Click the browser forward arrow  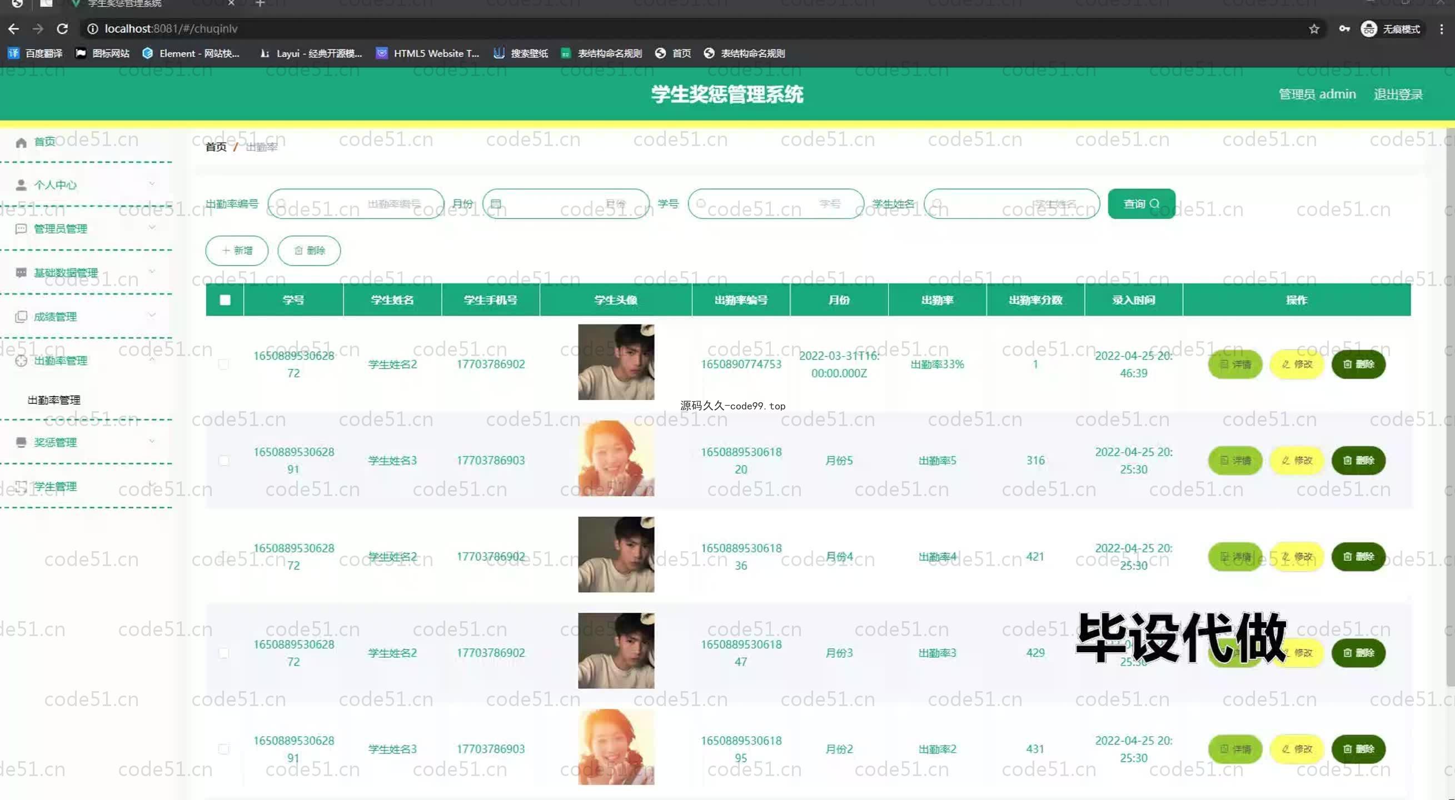(38, 29)
